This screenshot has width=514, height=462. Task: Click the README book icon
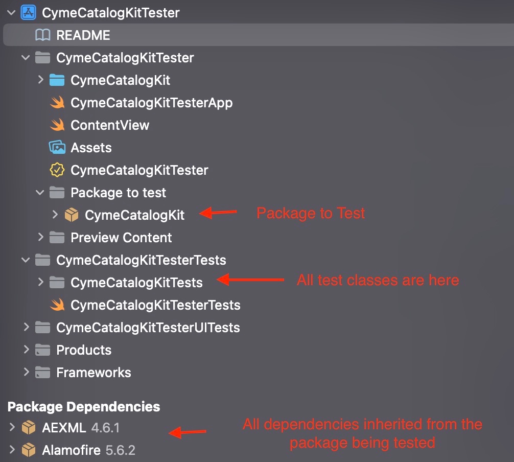(x=42, y=35)
